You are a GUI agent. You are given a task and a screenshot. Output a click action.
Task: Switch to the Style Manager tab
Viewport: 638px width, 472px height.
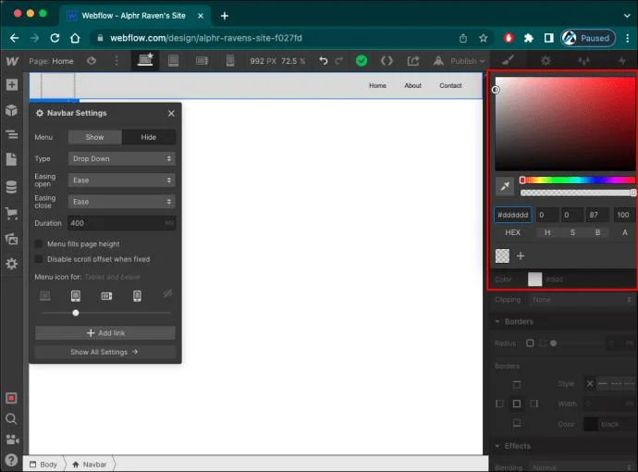click(x=583, y=61)
